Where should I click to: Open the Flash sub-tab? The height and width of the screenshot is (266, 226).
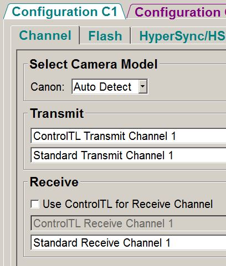tap(105, 36)
